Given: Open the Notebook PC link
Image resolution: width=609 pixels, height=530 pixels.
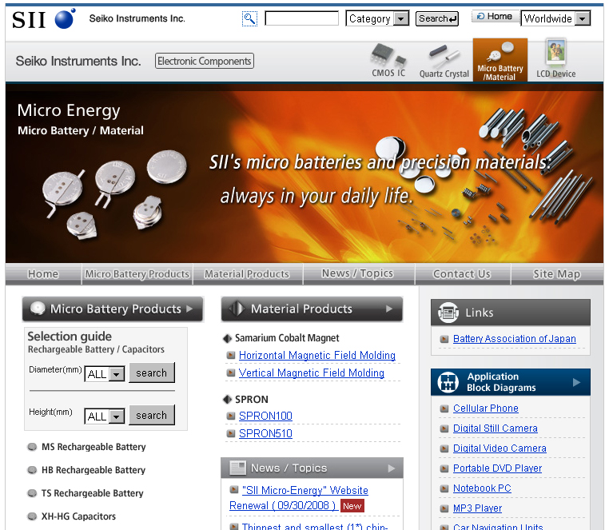Looking at the screenshot, I should pyautogui.click(x=482, y=488).
